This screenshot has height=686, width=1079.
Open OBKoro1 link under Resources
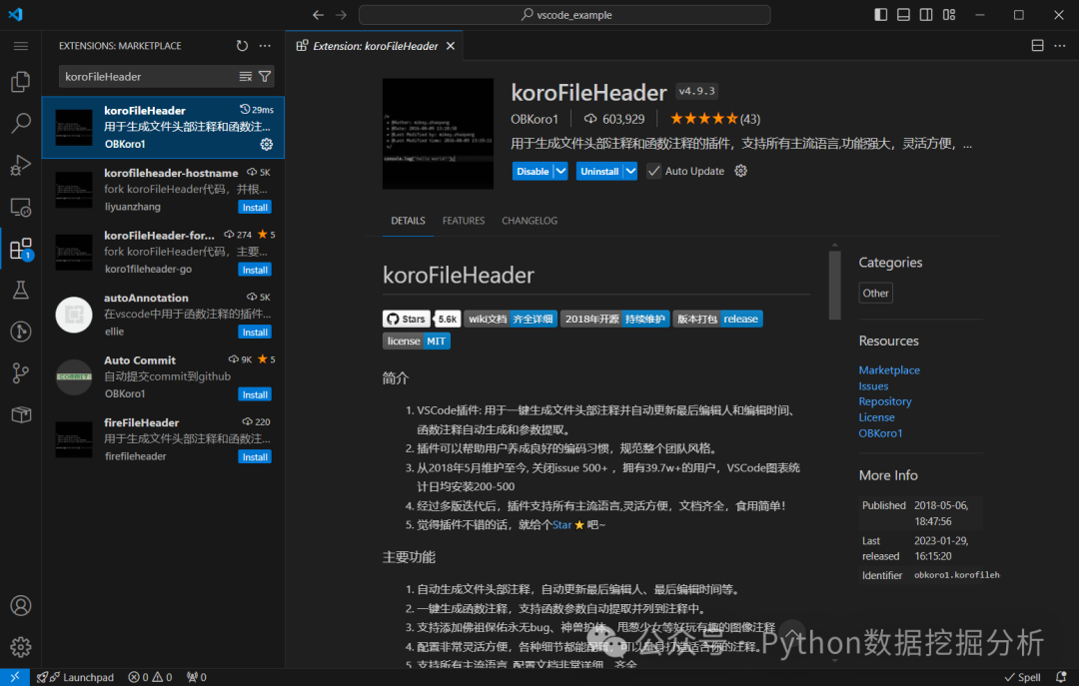click(x=880, y=432)
